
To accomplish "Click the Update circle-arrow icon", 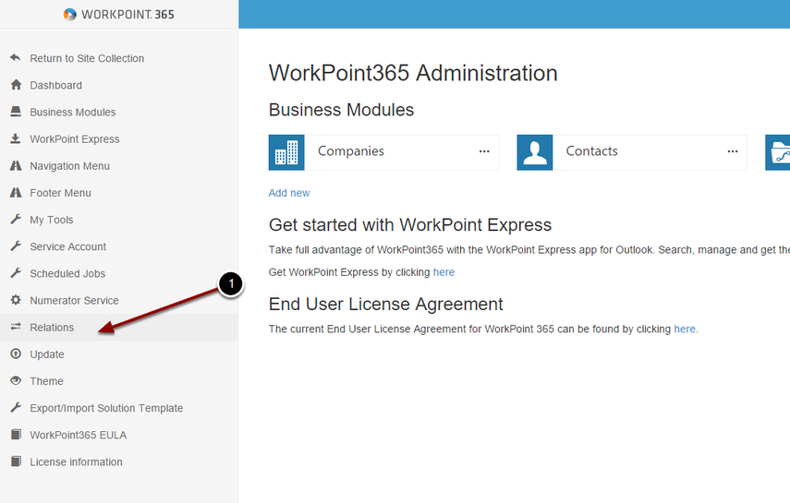I will click(16, 354).
